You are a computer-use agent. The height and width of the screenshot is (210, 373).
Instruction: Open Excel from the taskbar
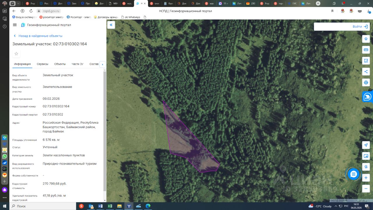[x=110, y=206]
